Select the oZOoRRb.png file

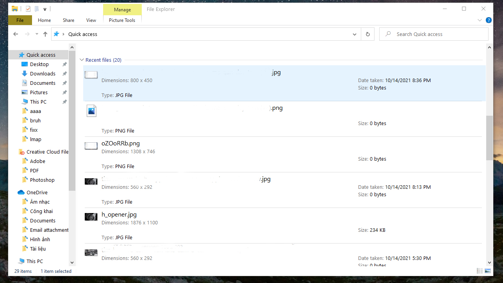pos(284,154)
